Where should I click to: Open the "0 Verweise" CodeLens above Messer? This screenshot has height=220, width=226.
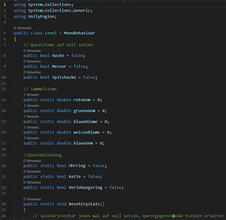click(x=32, y=61)
